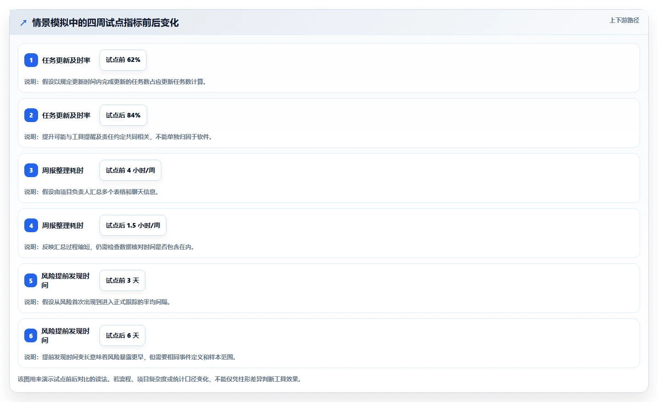
Task: Click the panel title 情景模拟中的四周试点指标前后变化
Action: click(x=105, y=22)
